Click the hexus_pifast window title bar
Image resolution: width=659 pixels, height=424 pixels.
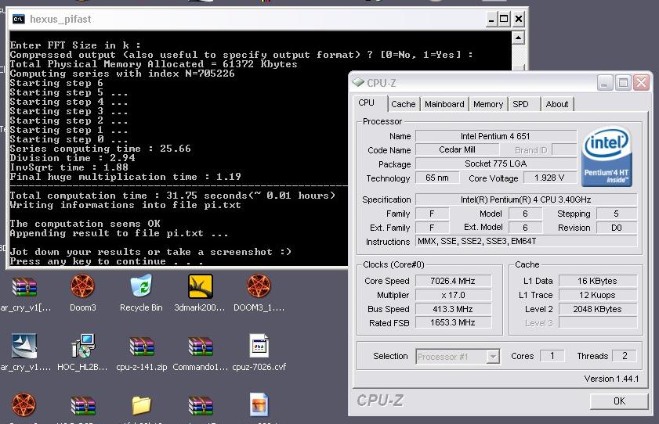tap(267, 19)
